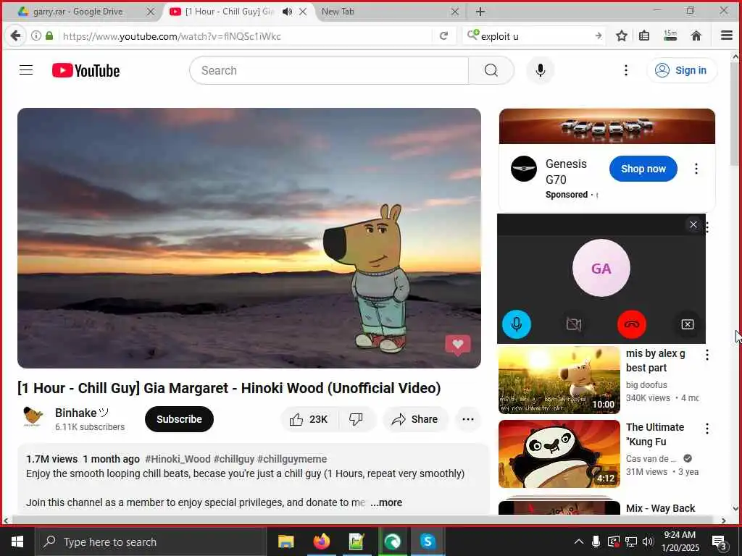Viewport: 742px width, 556px height.
Task: Like the video with 23K thumbs up
Action: tap(309, 419)
